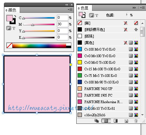Click the yellow live corner handle on rectangle
The image size is (146, 135).
point(71,65)
